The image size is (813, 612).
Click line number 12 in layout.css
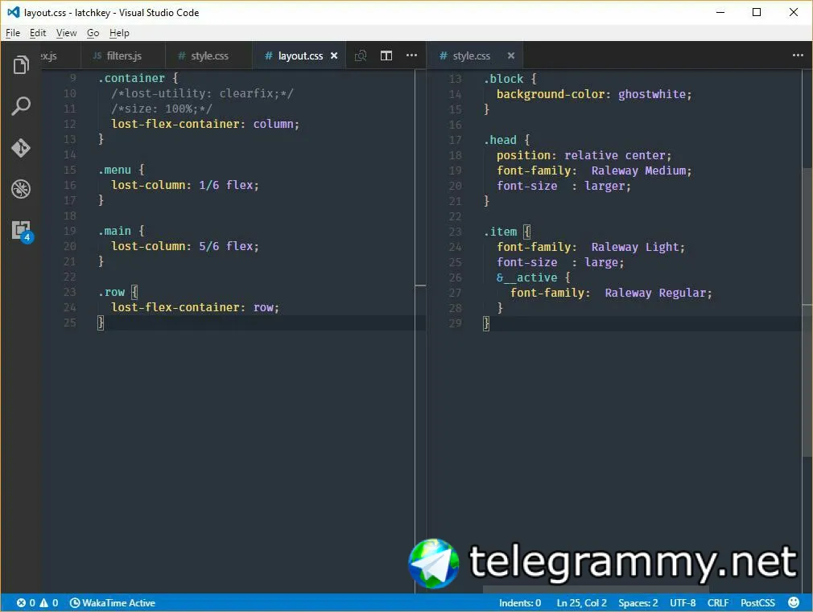pos(69,125)
